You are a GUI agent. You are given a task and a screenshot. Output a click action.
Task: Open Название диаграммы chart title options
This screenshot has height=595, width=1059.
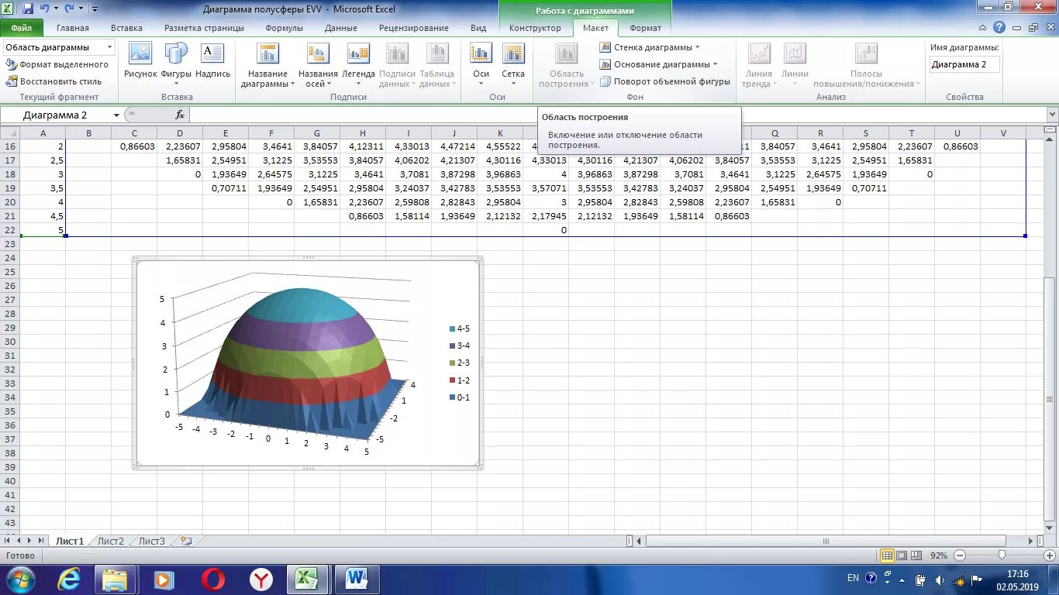coord(267,65)
